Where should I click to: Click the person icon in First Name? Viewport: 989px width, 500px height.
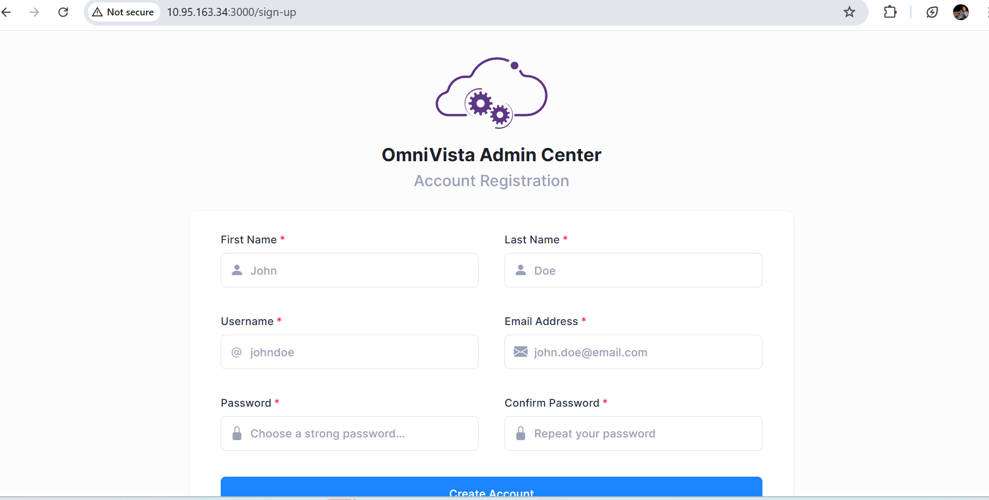[237, 270]
